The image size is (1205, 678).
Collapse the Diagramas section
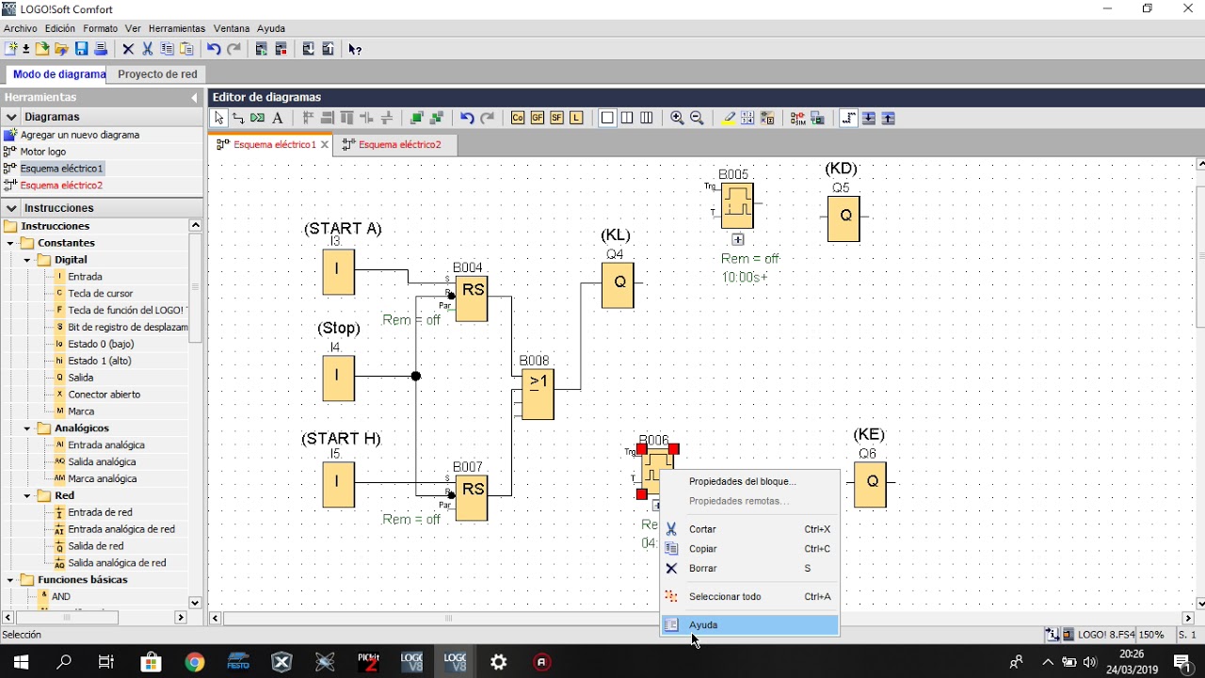(11, 117)
